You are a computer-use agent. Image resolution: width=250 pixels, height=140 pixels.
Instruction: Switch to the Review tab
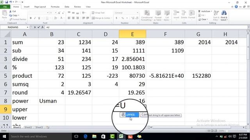(77, 7)
